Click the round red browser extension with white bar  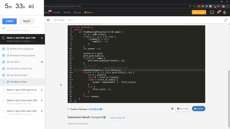[x=203, y=6]
